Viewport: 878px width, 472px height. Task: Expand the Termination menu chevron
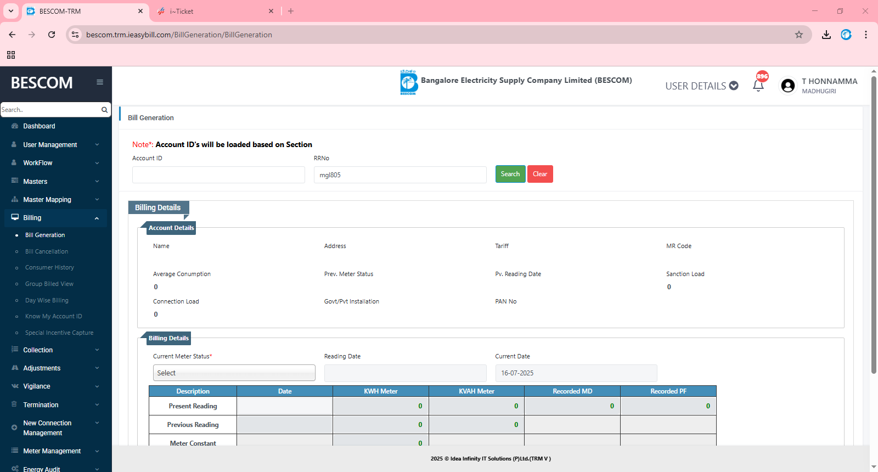tap(97, 405)
